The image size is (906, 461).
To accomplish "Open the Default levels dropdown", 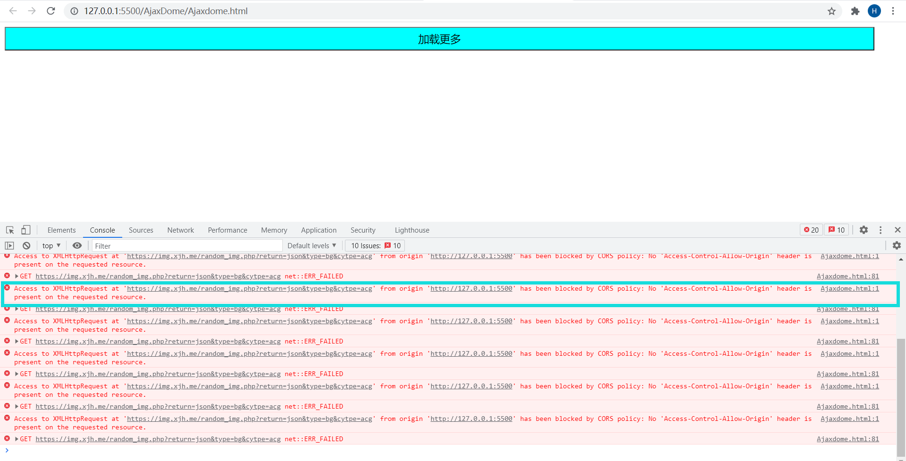I will click(x=311, y=245).
